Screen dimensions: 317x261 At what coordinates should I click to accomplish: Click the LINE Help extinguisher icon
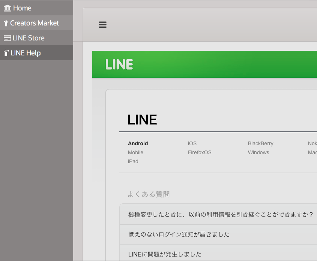(6, 53)
